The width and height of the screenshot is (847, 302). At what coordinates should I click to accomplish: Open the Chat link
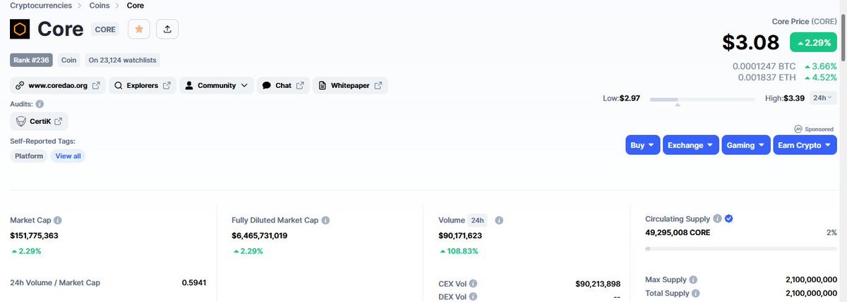coord(282,85)
